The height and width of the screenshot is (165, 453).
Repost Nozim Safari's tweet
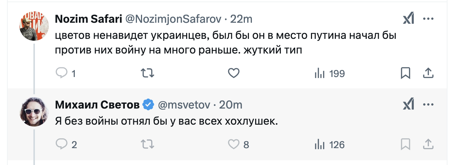(148, 73)
